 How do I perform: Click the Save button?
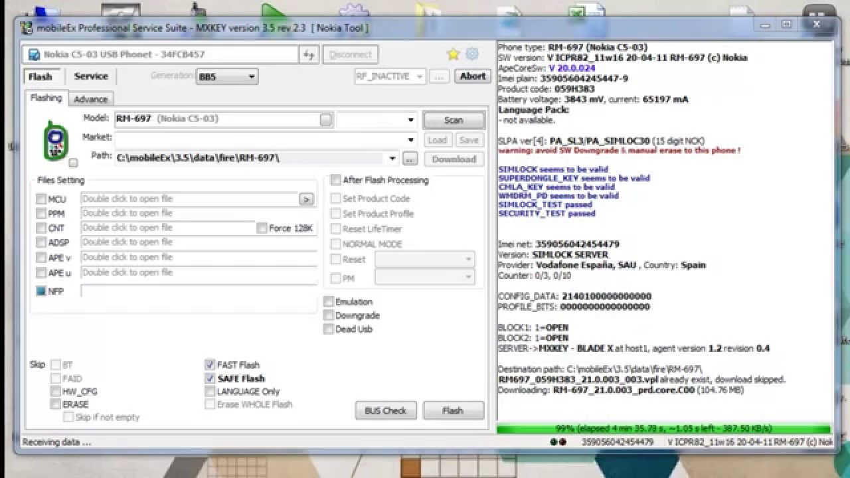(x=469, y=140)
